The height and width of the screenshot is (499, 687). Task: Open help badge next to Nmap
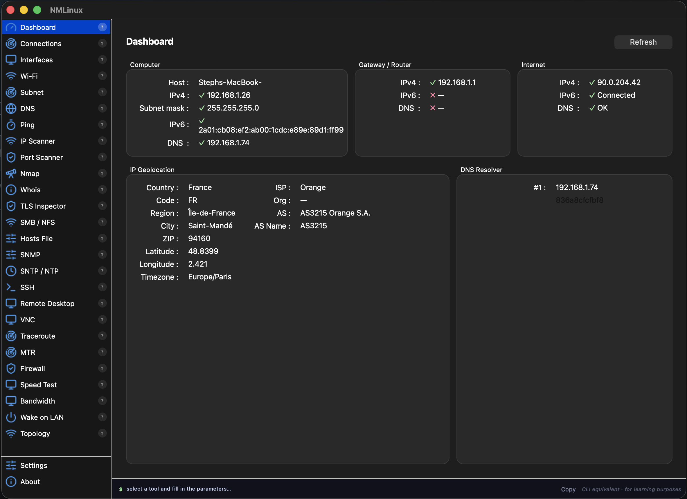pos(102,173)
